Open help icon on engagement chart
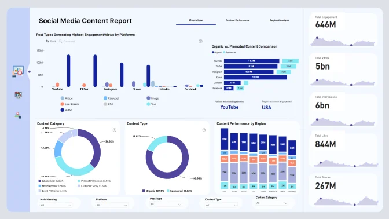Image resolution: width=389 pixels, height=219 pixels. 200,41
